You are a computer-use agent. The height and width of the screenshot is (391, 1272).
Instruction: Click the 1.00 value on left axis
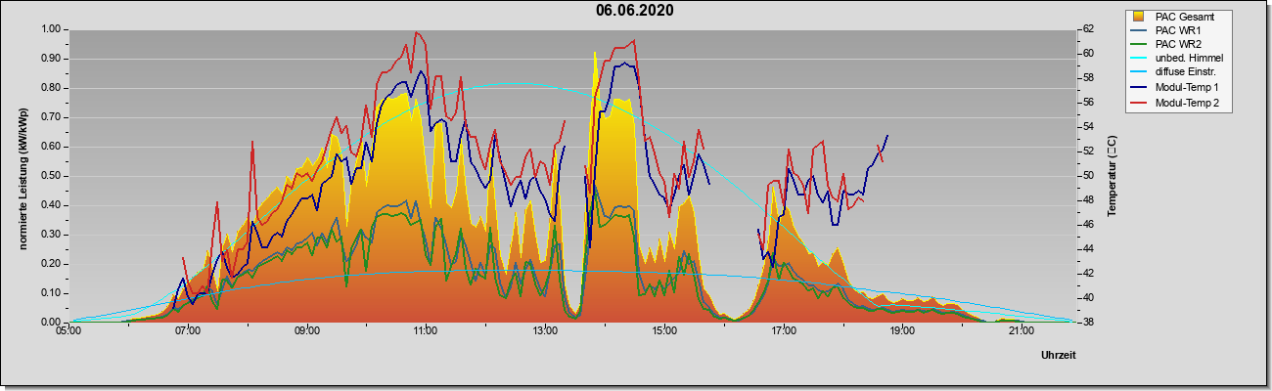click(51, 29)
